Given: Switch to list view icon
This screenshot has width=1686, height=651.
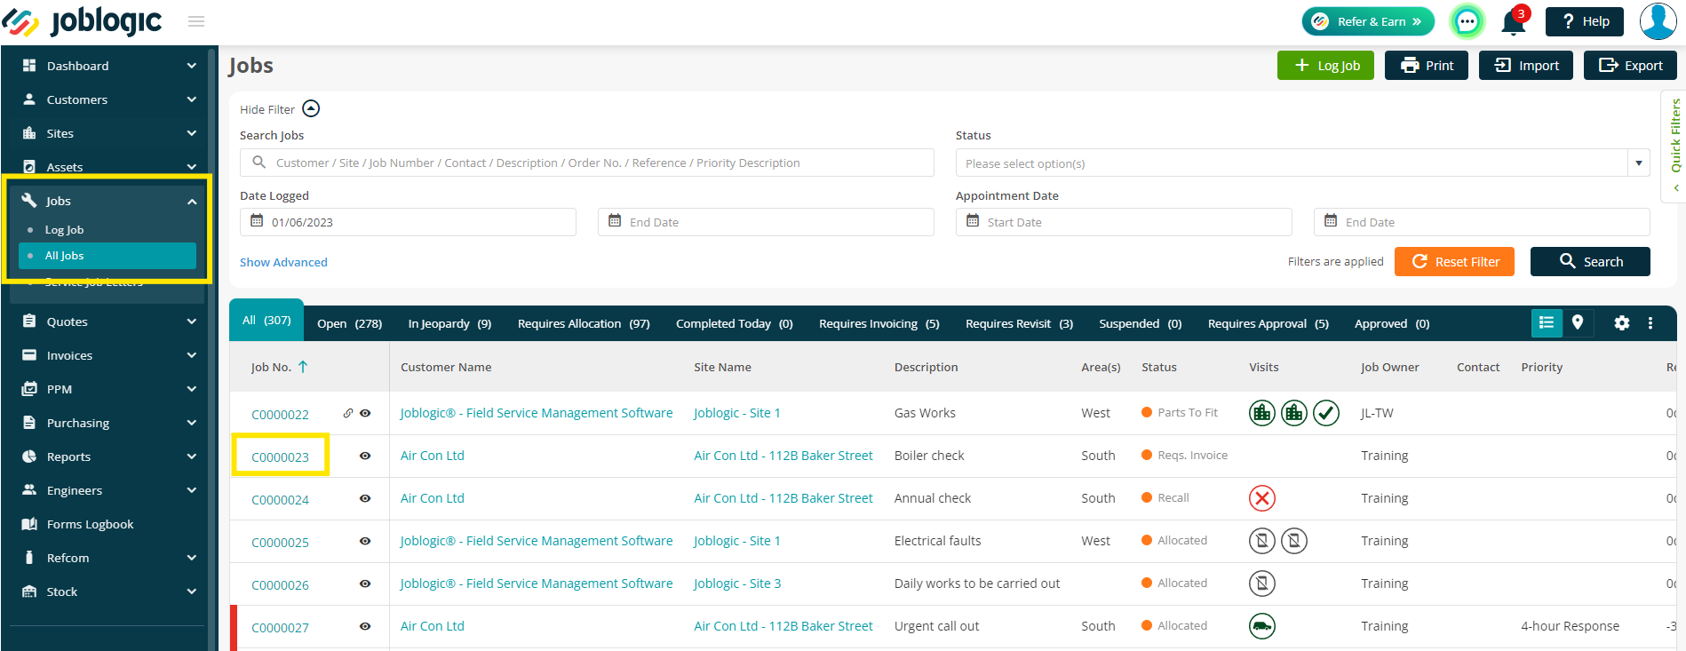Looking at the screenshot, I should tap(1547, 323).
